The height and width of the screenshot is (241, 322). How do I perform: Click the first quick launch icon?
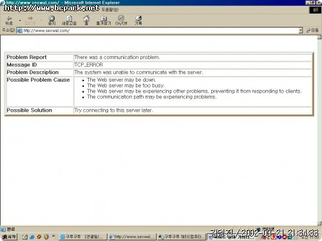(x=24, y=237)
